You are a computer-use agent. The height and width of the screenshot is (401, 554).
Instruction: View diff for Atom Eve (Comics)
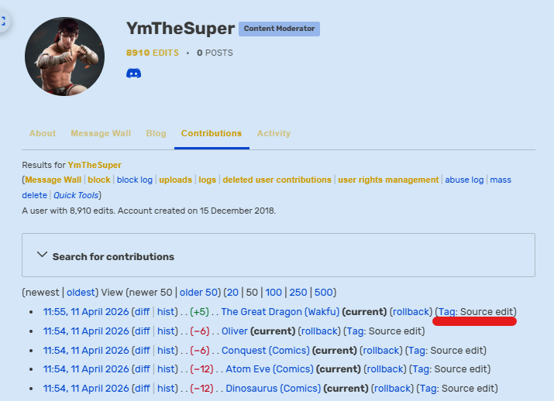[142, 369]
